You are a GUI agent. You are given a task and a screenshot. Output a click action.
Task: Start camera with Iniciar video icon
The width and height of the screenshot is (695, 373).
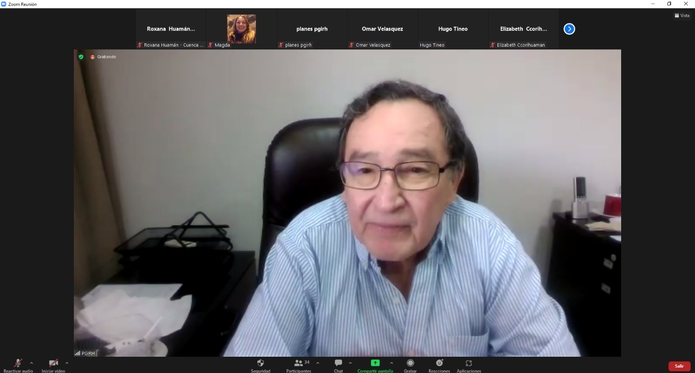pos(53,363)
